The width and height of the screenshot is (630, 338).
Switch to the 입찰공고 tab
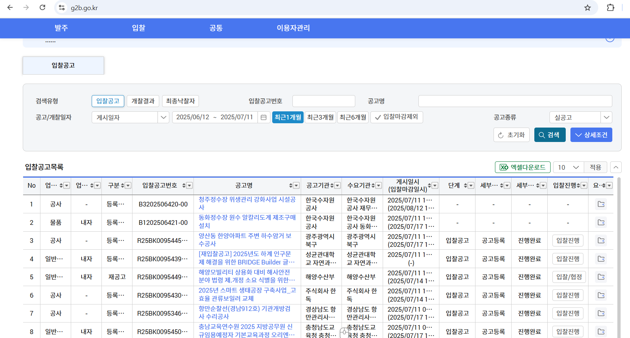coord(63,65)
